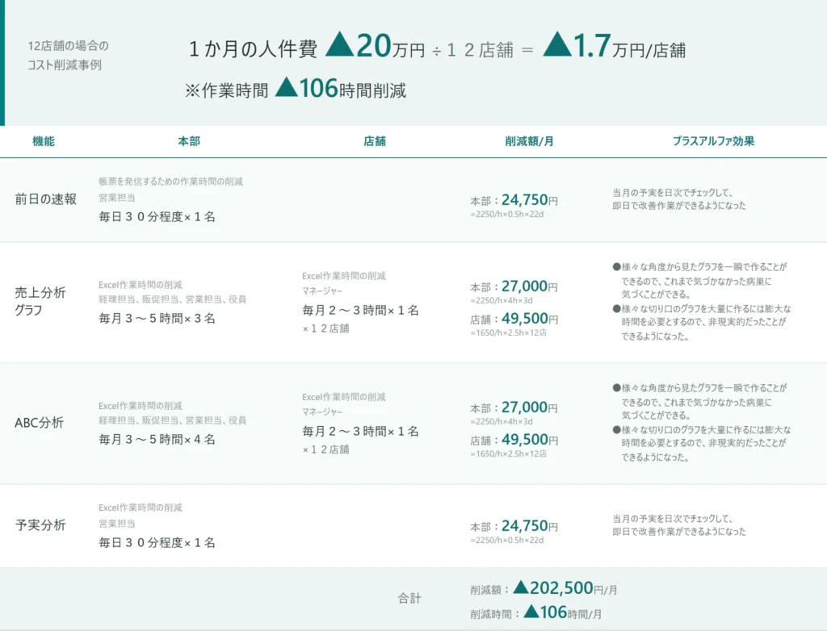Image resolution: width=827 pixels, height=631 pixels.
Task: Click the 機能 column header
Action: click(44, 140)
